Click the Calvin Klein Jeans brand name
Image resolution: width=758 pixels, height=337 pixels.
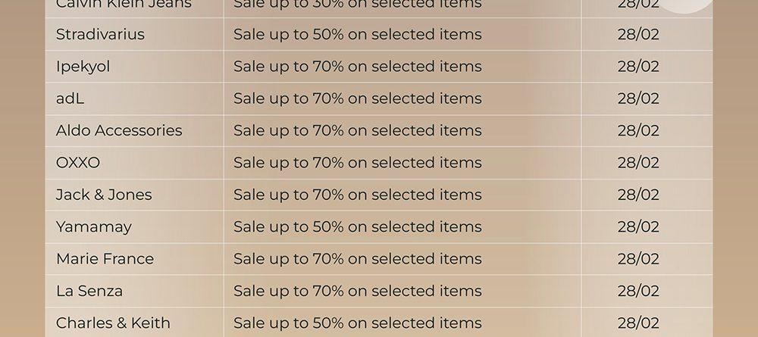(124, 5)
